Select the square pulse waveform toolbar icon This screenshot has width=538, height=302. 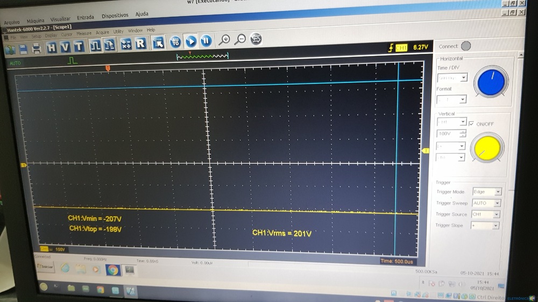pyautogui.click(x=95, y=45)
